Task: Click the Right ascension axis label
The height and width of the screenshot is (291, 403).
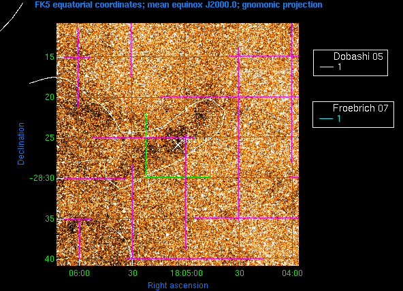Action: click(178, 286)
